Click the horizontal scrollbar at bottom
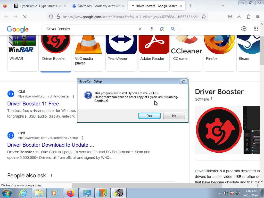The image size is (264, 198). coord(147,185)
